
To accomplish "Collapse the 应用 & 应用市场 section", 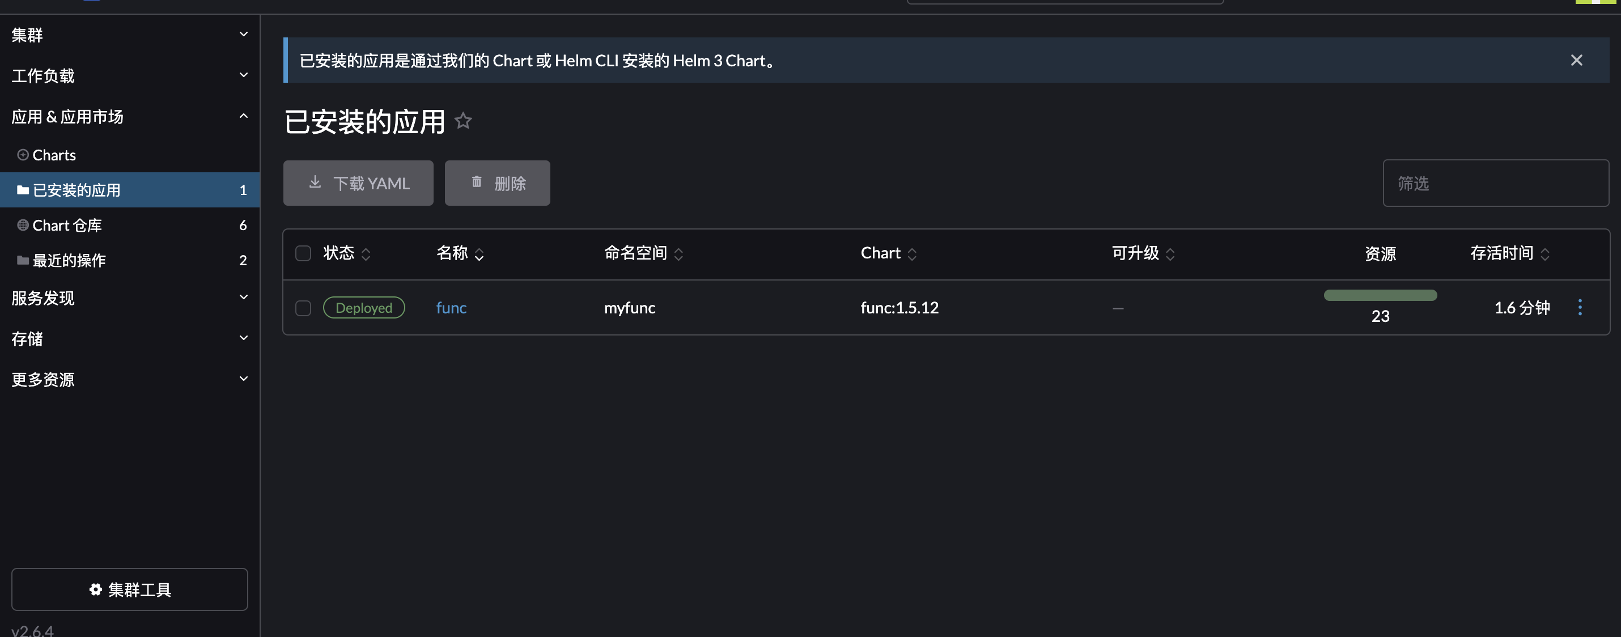I will pos(130,116).
